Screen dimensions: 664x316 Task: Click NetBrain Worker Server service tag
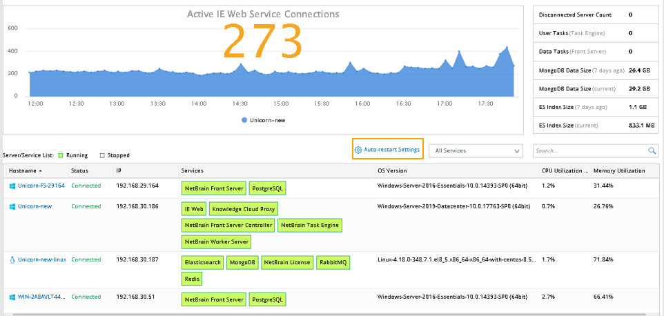[x=217, y=242]
